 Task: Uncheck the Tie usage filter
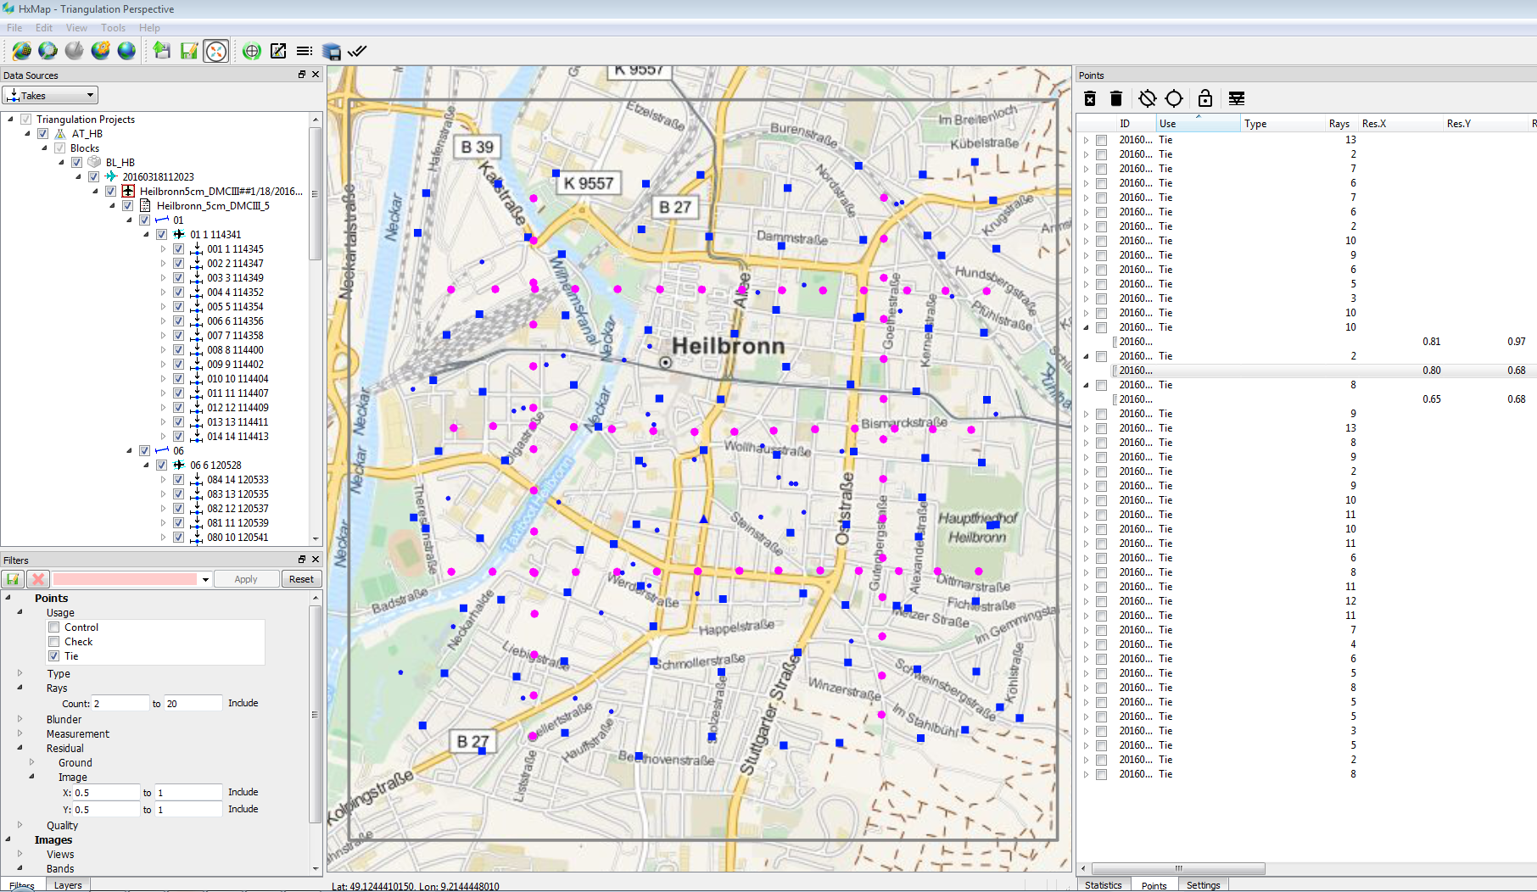54,656
